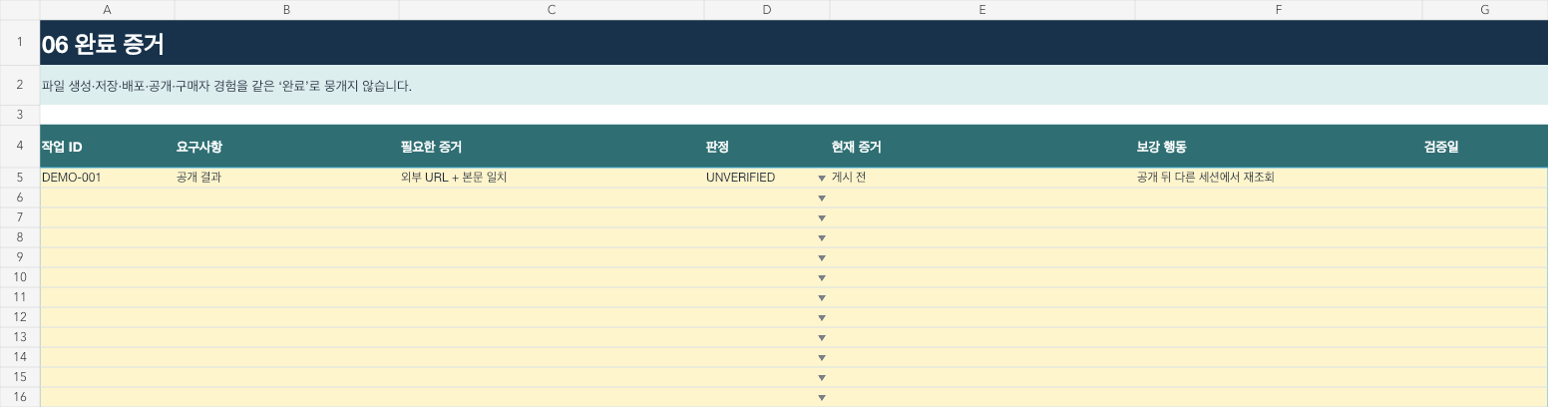Select row 3 header number
1548x407 pixels.
click(20, 115)
